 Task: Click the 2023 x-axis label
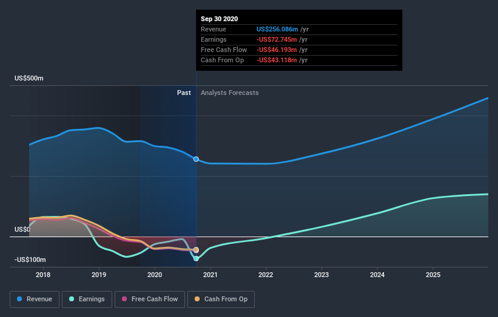321,275
